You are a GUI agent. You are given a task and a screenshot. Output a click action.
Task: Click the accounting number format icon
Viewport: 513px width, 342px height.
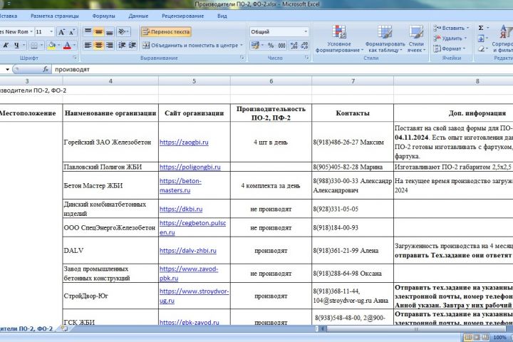tap(256, 45)
